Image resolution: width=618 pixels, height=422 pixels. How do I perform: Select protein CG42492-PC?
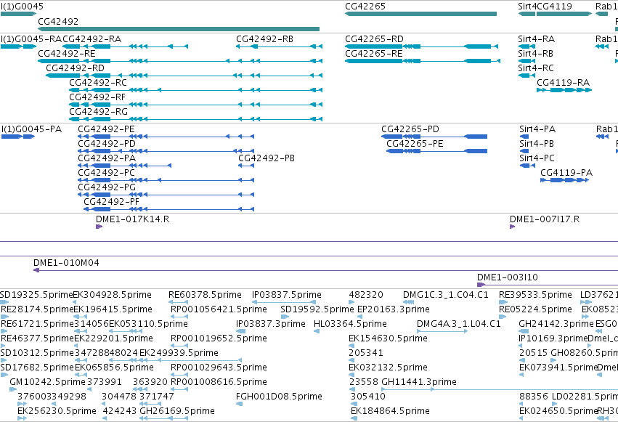point(166,180)
